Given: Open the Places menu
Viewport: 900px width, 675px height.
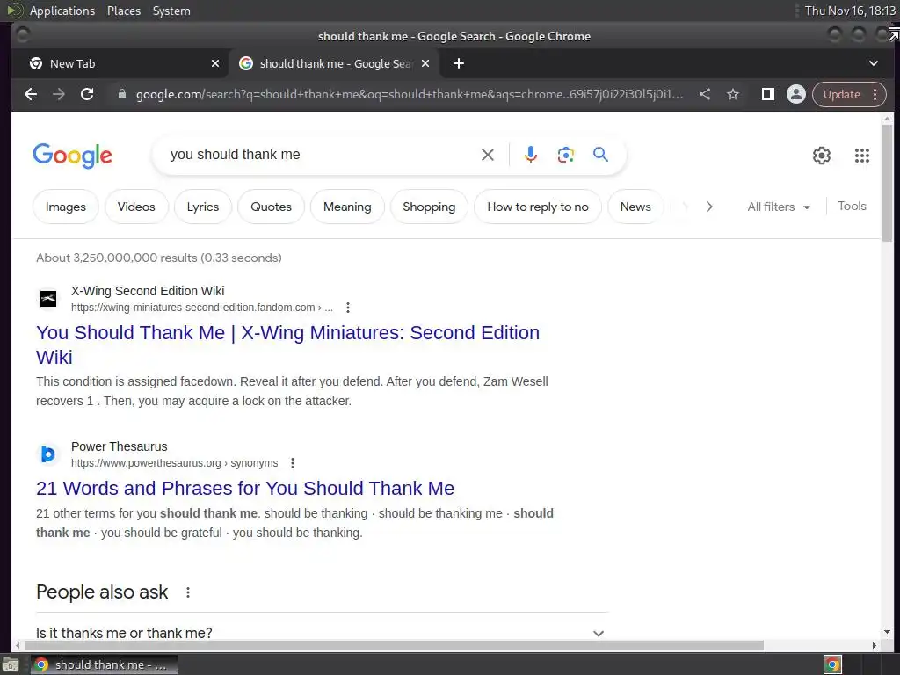Looking at the screenshot, I should click(124, 11).
